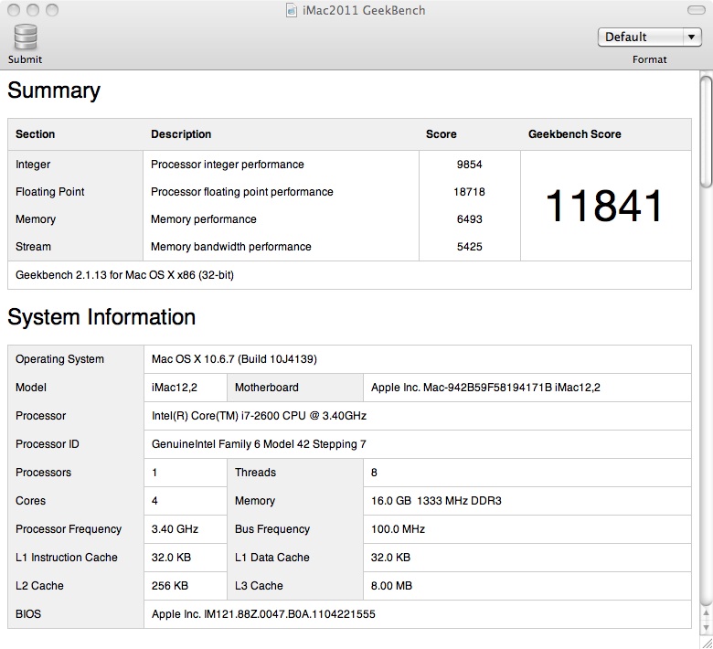The image size is (713, 649).
Task: Click the Model value iMac12,2
Action: [175, 388]
